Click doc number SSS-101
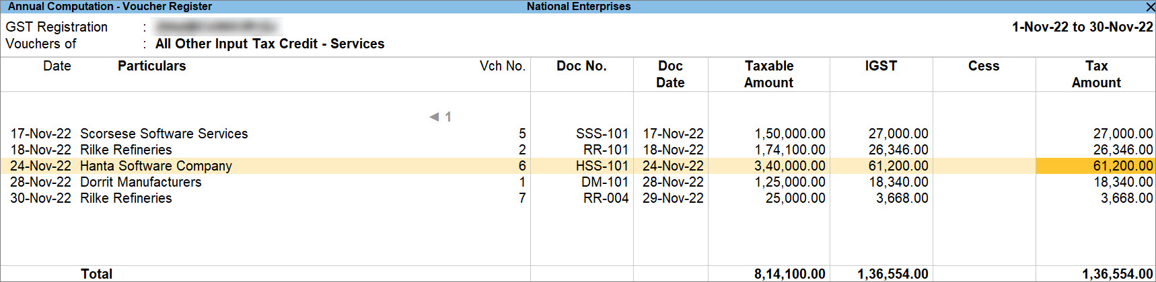Screen dimensions: 1156x282 602,134
